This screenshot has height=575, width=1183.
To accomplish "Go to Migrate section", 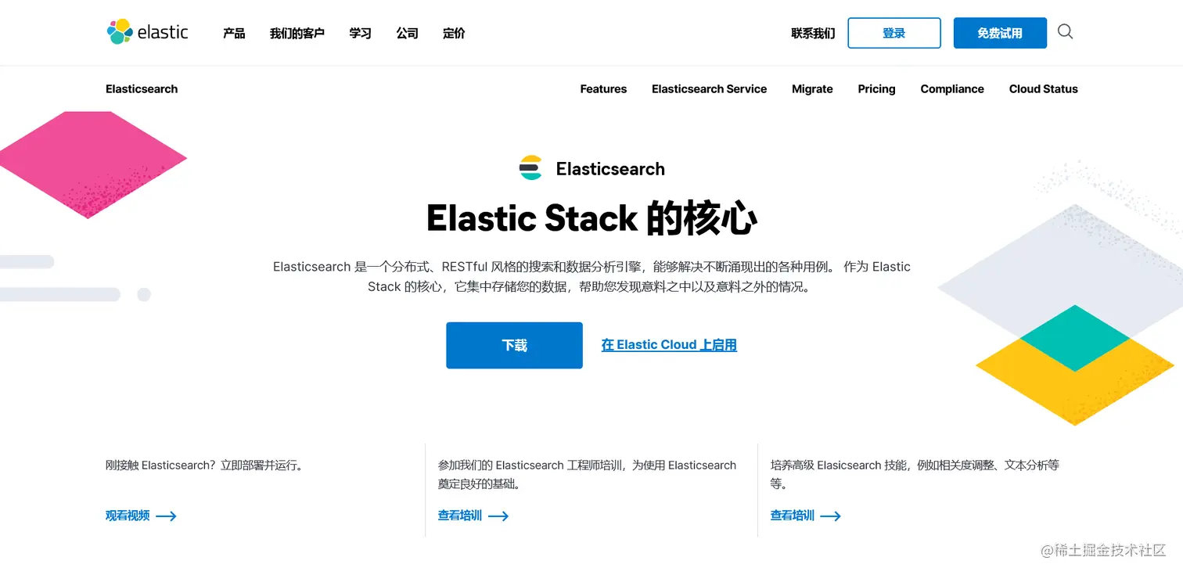I will tap(812, 89).
